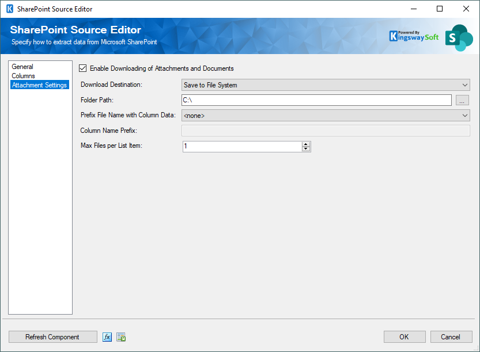Select Attachment Settings page
480x352 pixels.
coord(40,85)
